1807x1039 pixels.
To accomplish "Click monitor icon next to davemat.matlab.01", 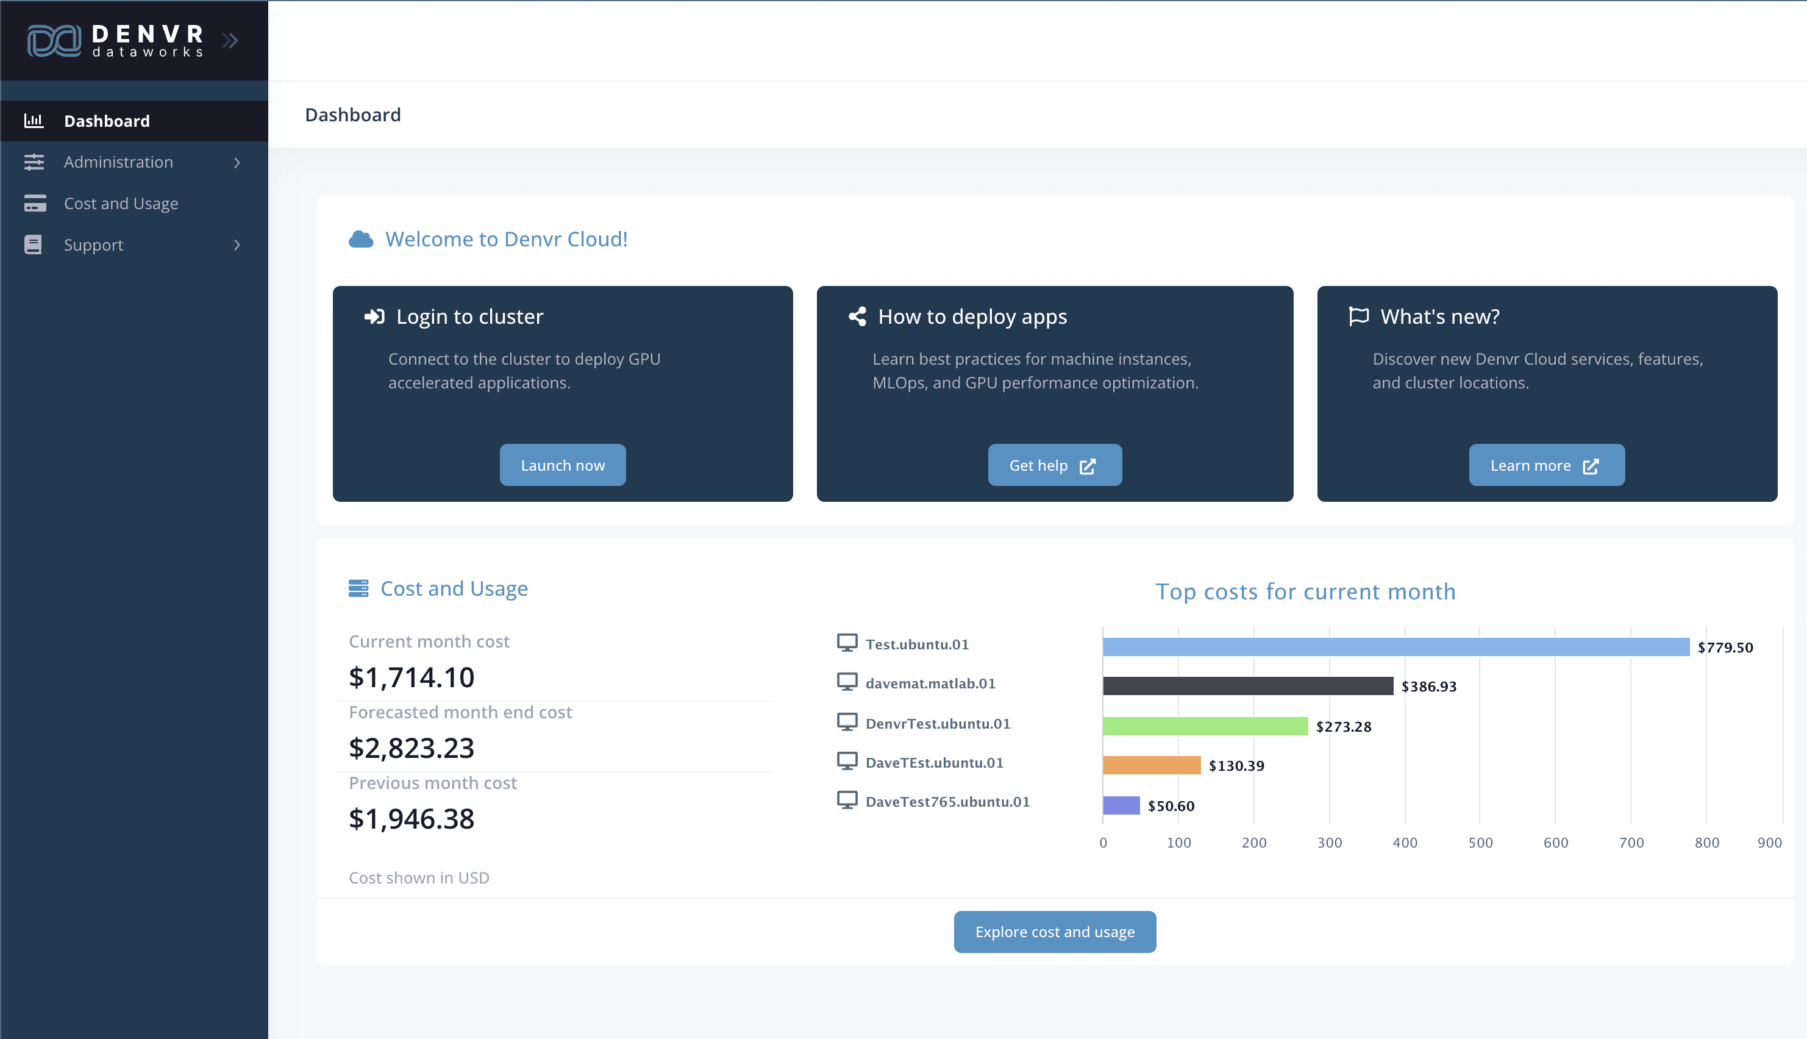I will (847, 682).
